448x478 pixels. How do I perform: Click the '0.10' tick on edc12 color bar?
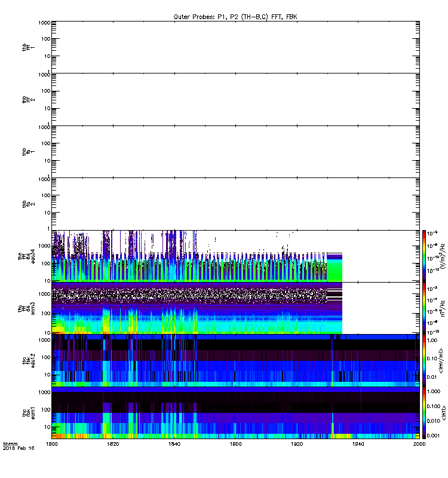point(432,358)
